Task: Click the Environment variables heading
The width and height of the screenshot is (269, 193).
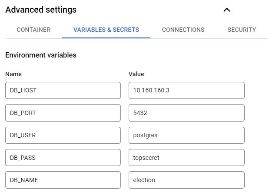Action: pyautogui.click(x=41, y=55)
